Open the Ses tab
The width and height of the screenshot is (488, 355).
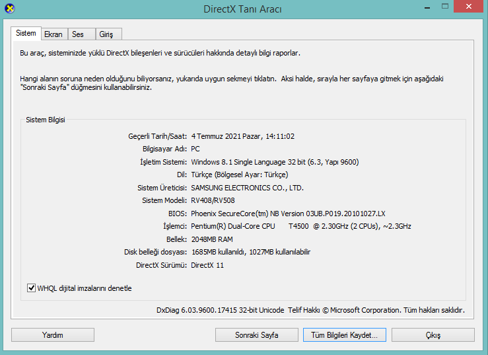point(81,34)
